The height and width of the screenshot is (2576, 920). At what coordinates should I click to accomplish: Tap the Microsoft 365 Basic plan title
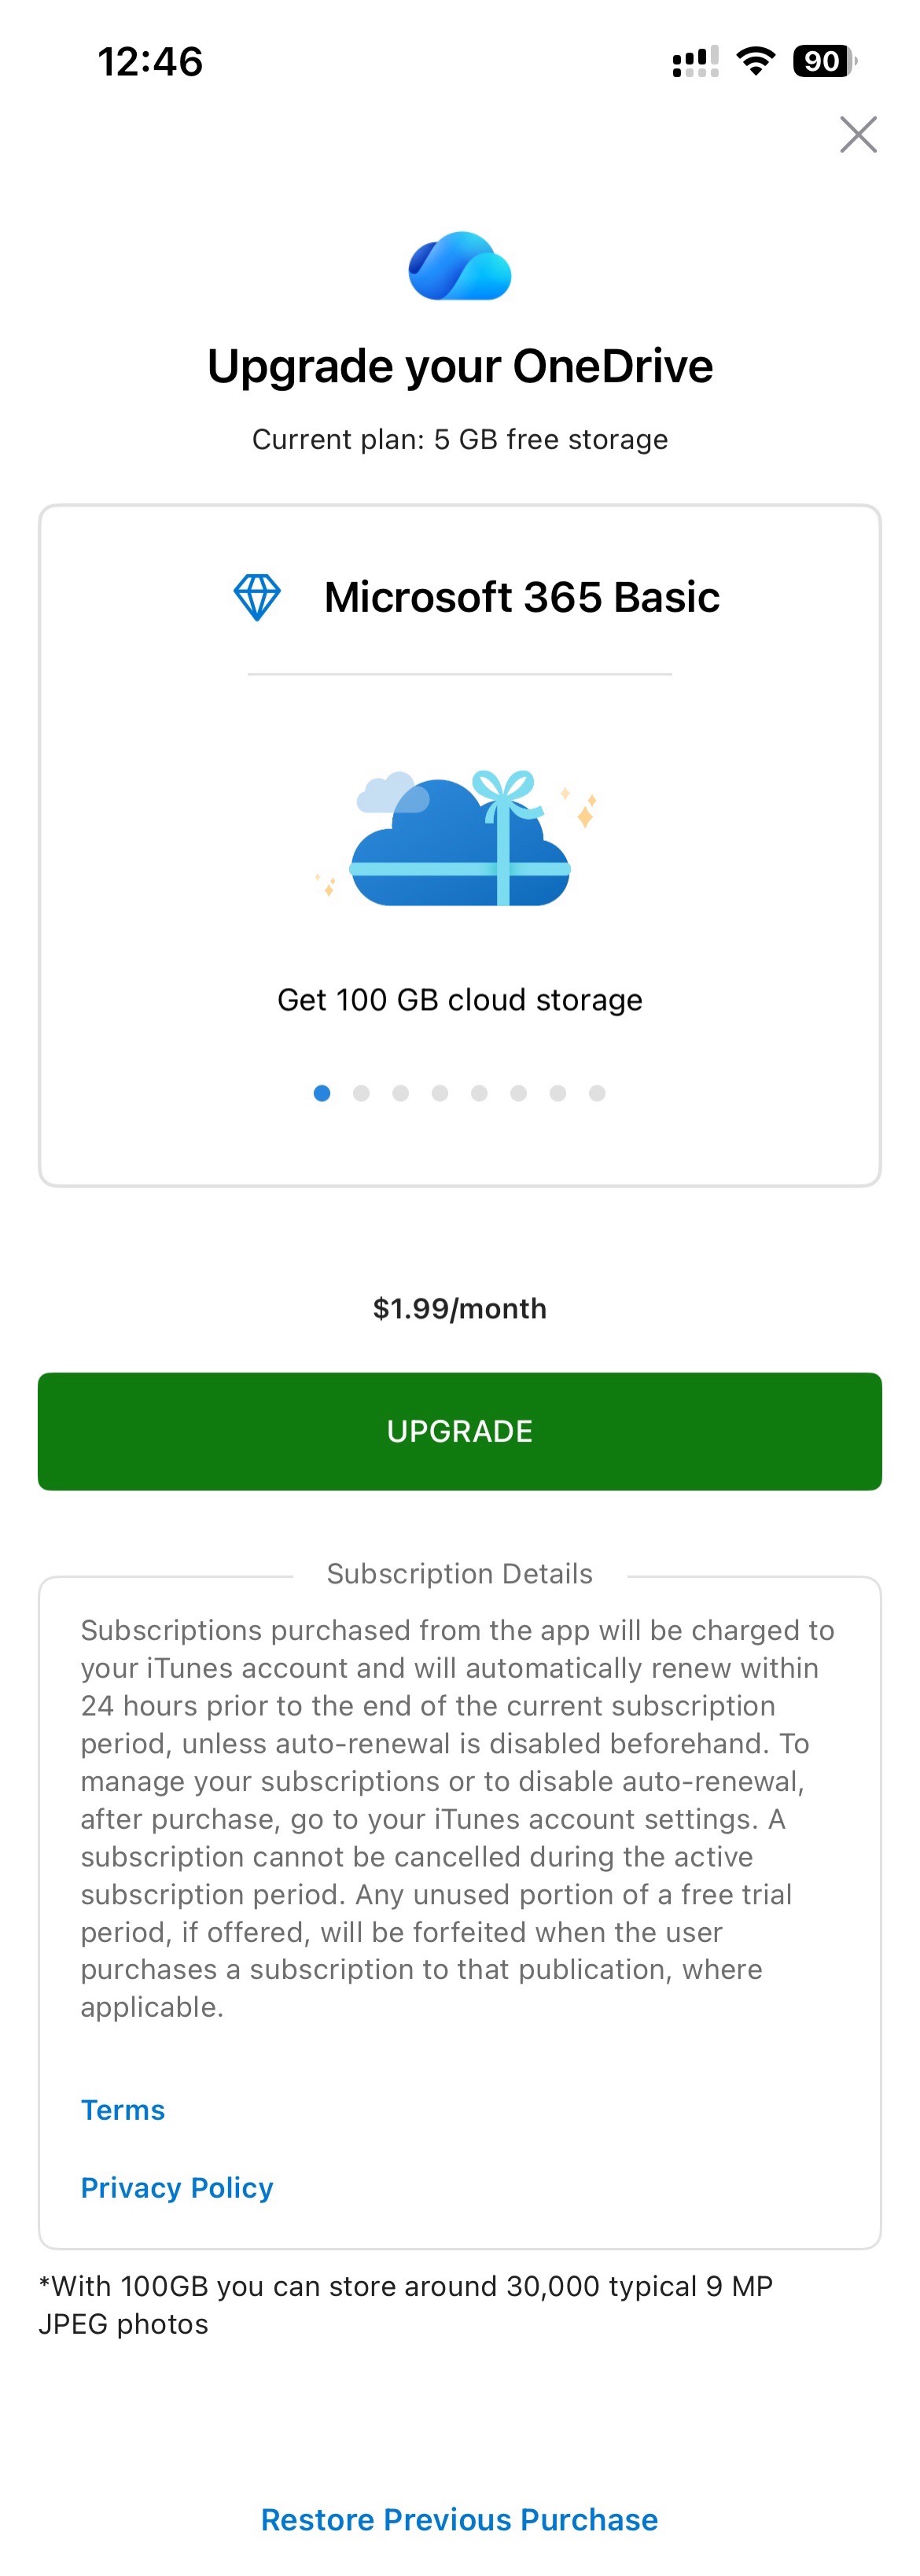coord(521,597)
